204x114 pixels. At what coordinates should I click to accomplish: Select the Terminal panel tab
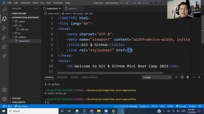point(49,77)
